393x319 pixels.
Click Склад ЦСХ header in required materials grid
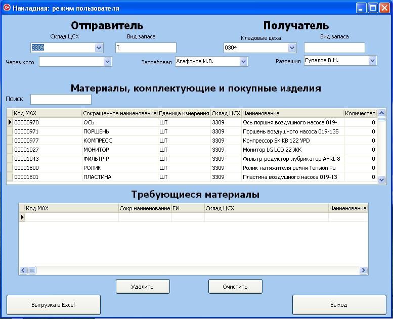point(267,208)
